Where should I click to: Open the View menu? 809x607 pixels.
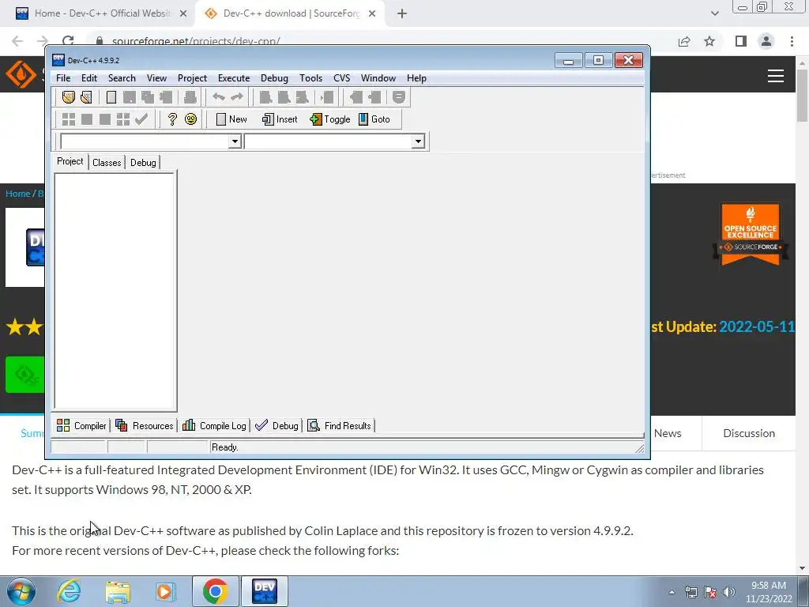[157, 78]
